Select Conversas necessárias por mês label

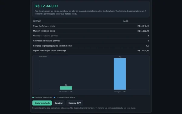[46, 41]
